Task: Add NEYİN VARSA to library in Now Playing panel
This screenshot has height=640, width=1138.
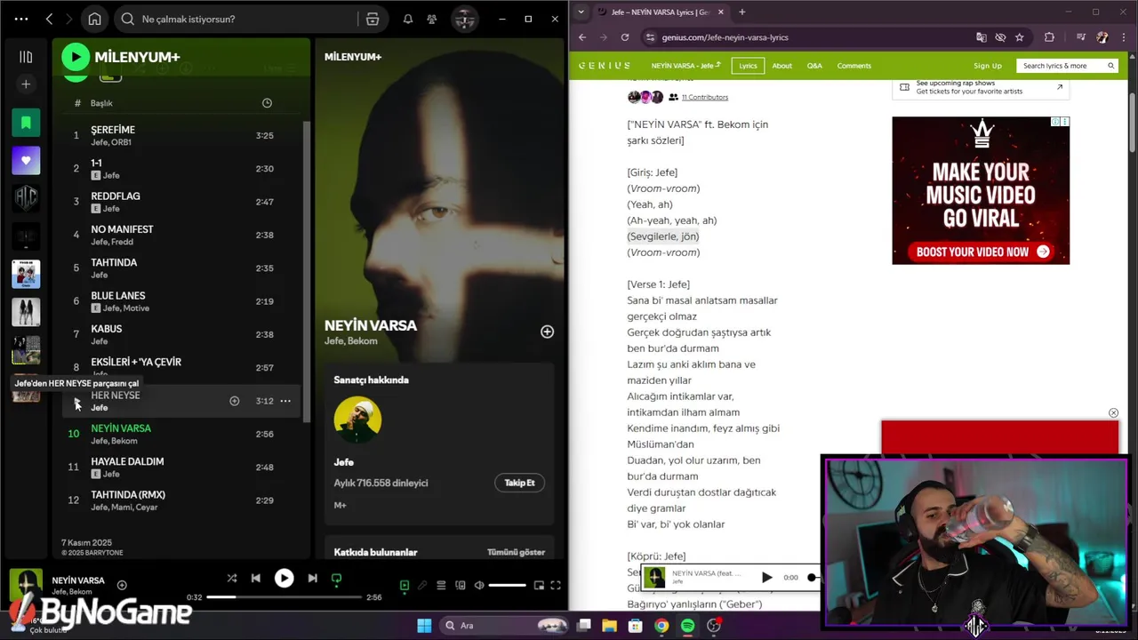Action: click(547, 332)
